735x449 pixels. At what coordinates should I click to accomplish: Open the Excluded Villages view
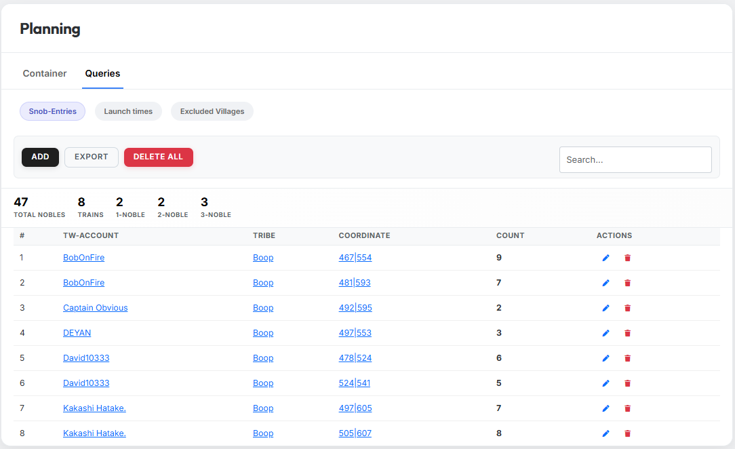tap(212, 111)
